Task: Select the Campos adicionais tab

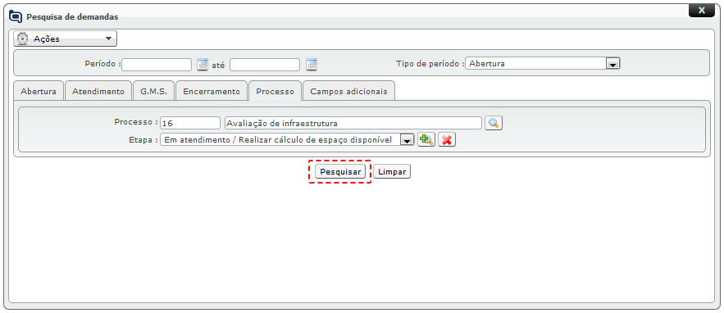Action: pyautogui.click(x=348, y=91)
